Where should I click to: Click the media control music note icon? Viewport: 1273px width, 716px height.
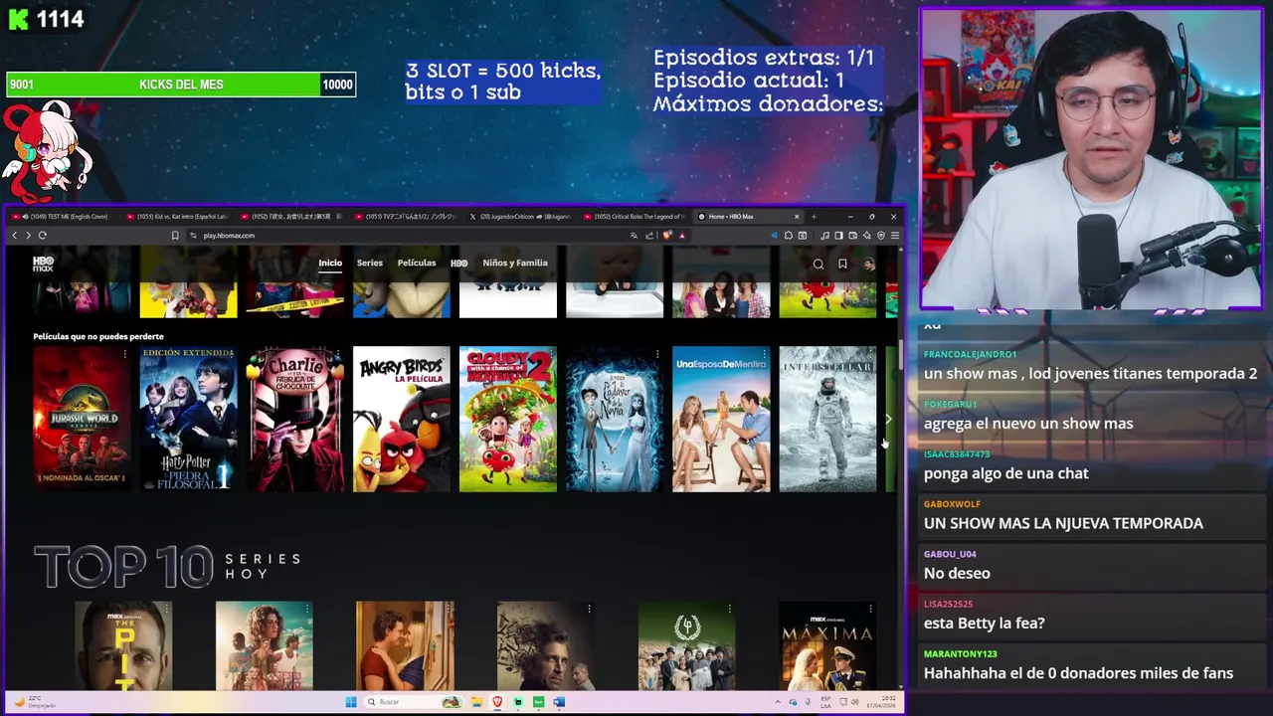(824, 236)
